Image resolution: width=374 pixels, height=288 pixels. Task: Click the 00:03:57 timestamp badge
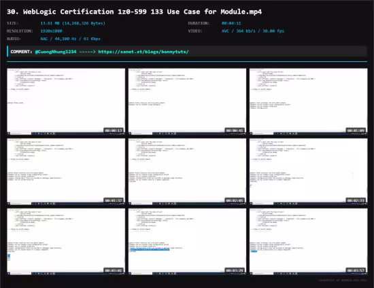[356, 270]
